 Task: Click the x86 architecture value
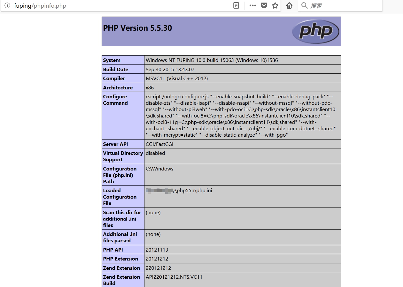click(150, 87)
